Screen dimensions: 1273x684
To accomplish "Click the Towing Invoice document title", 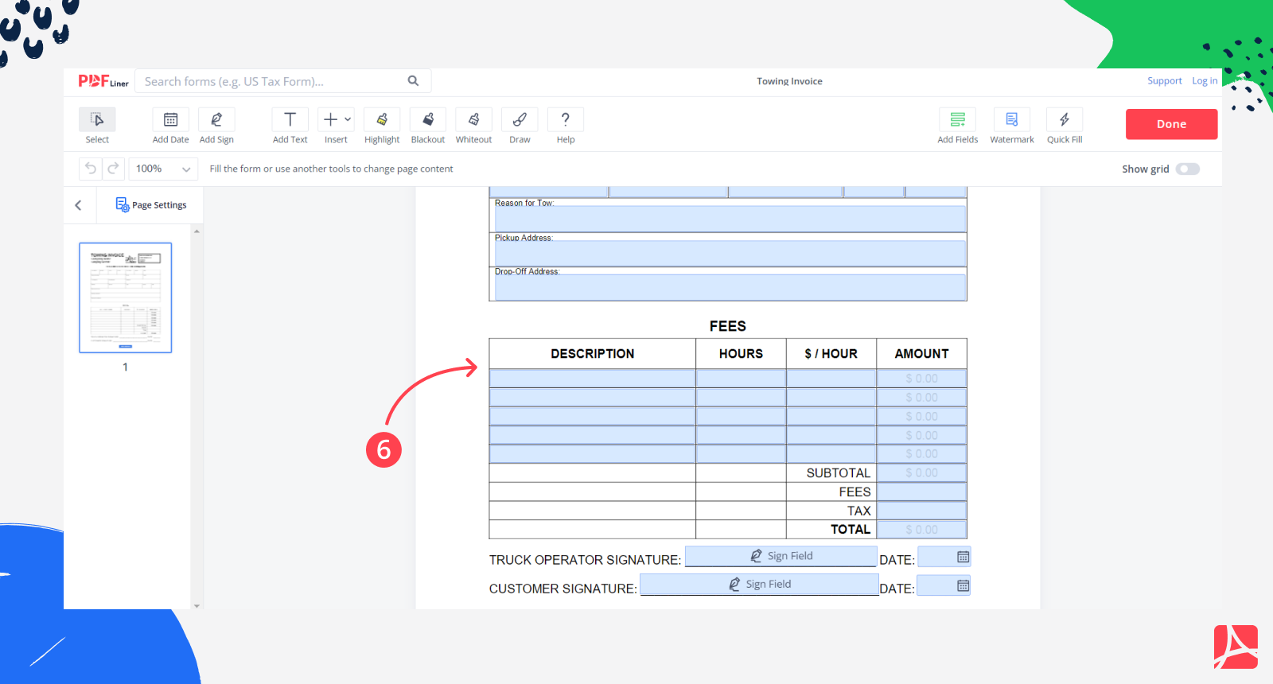I will (x=789, y=81).
